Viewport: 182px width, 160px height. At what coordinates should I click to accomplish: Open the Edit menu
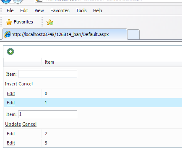point(24,10)
